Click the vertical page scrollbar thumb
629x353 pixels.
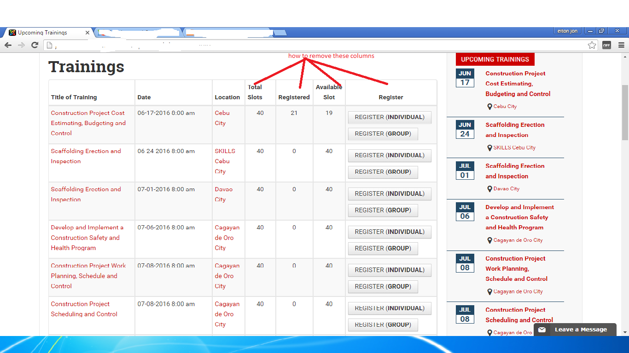[625, 113]
